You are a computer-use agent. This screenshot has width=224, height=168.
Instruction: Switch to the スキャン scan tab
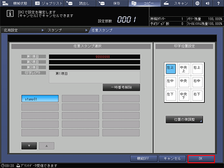pos(177,3)
